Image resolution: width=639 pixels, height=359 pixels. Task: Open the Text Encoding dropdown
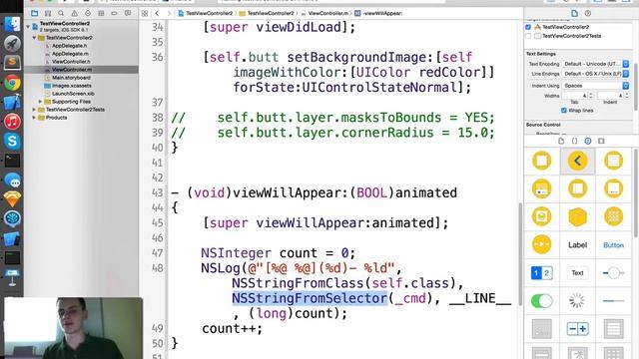click(x=596, y=64)
